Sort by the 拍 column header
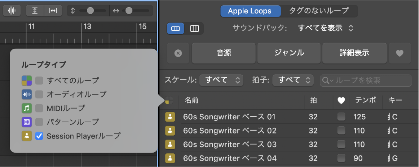Image resolution: width=419 pixels, height=167 pixels. (313, 100)
